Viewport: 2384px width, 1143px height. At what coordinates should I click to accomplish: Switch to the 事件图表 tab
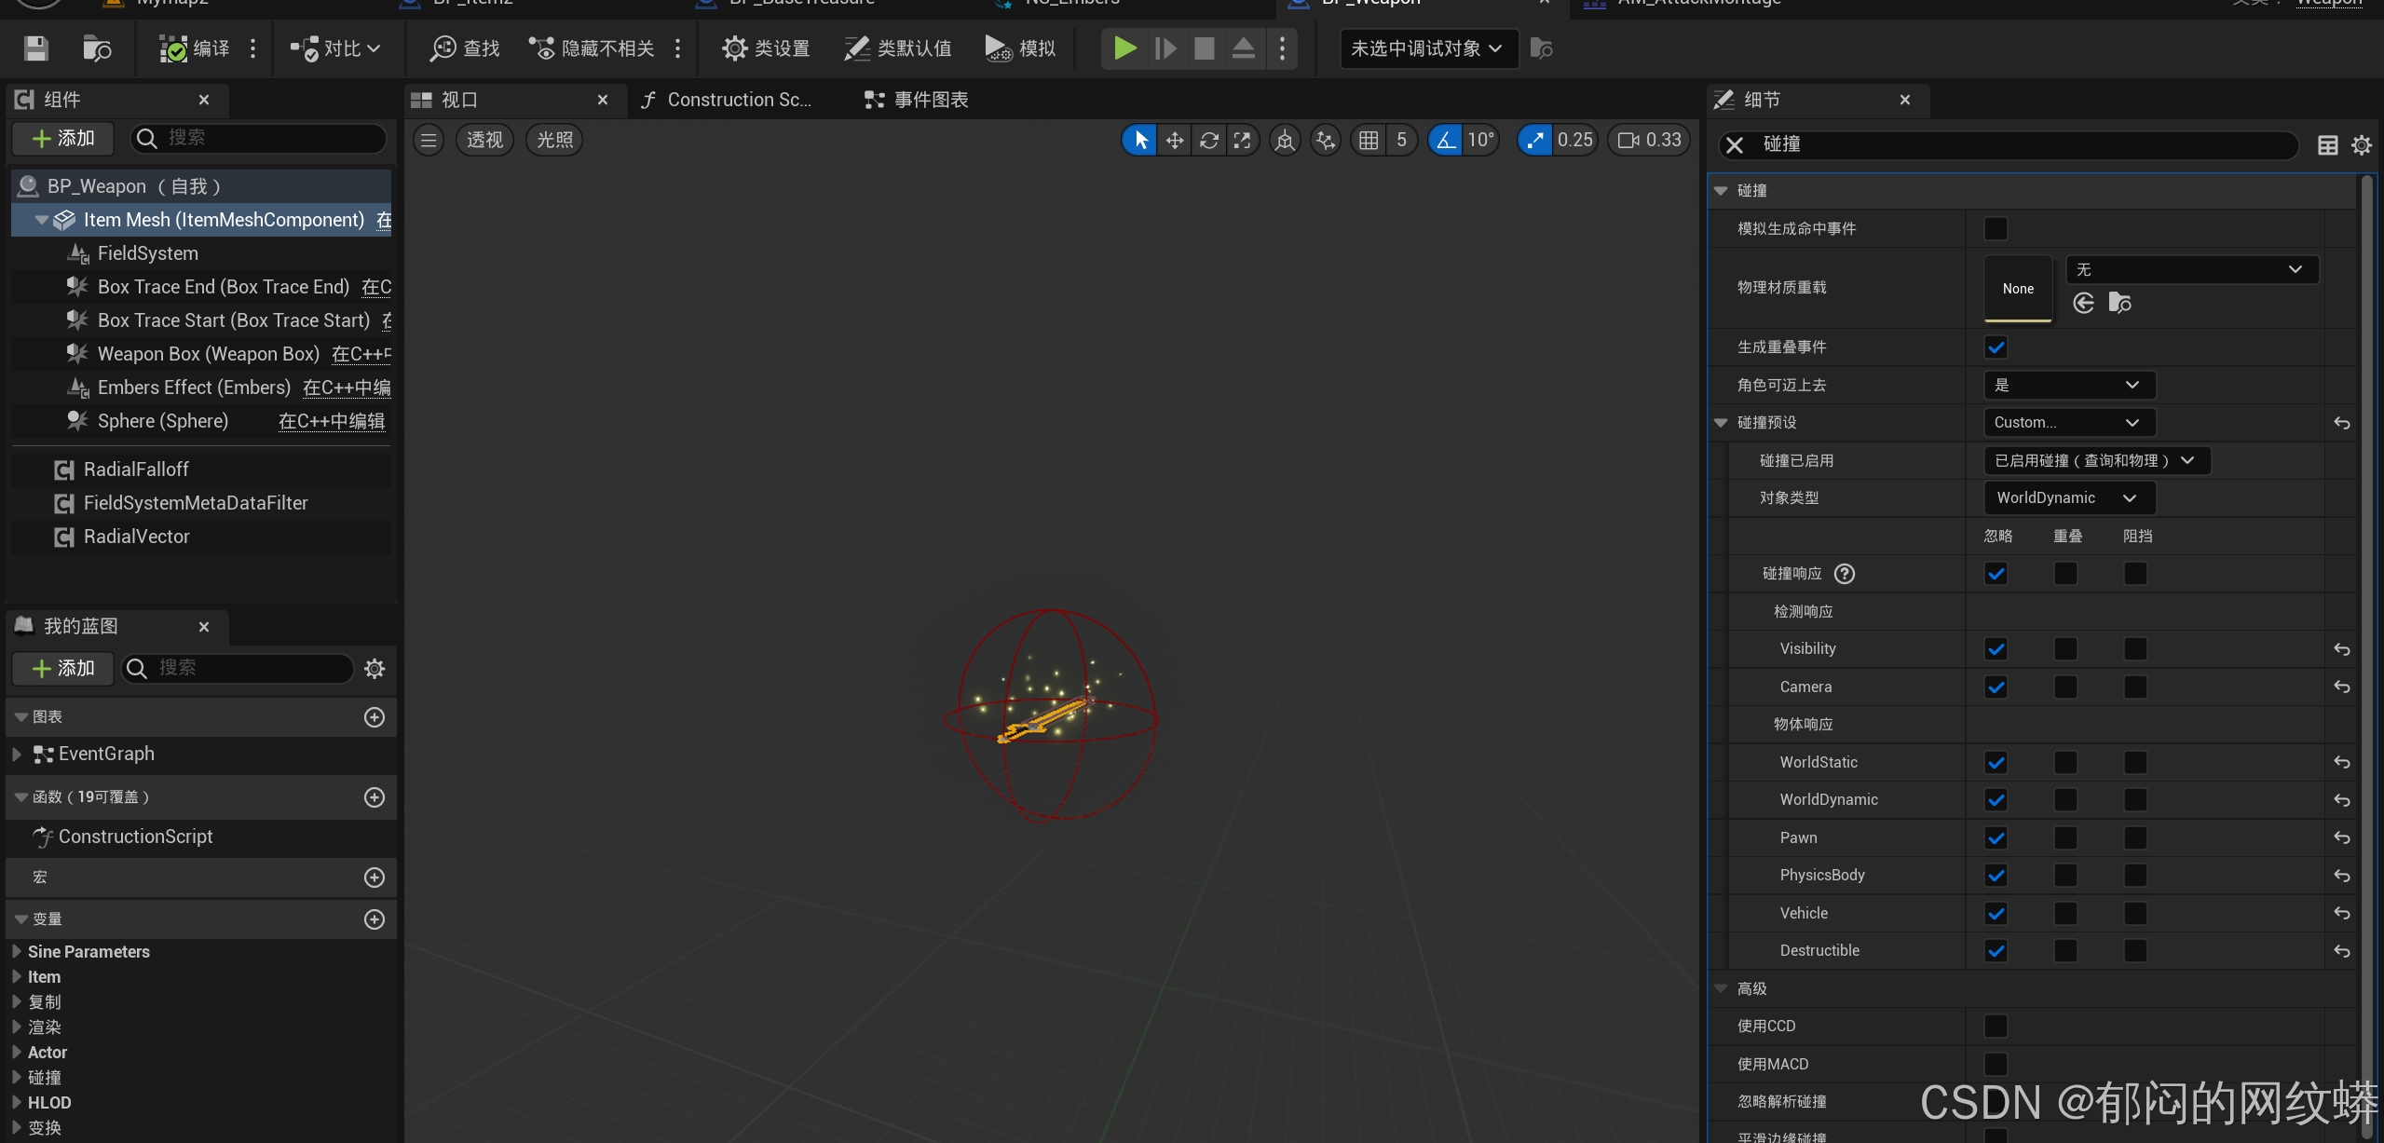(918, 100)
